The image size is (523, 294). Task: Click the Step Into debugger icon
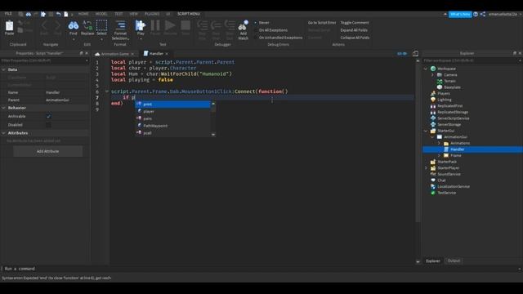tap(202, 25)
